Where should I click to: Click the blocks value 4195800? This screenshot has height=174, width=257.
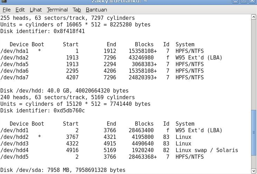coord(143,137)
